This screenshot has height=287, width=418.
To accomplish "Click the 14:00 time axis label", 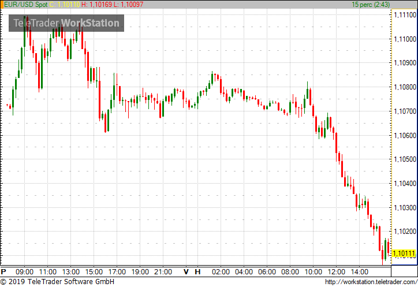I will (x=359, y=272).
